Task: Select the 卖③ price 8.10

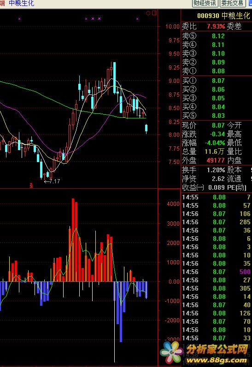Action: (x=218, y=53)
